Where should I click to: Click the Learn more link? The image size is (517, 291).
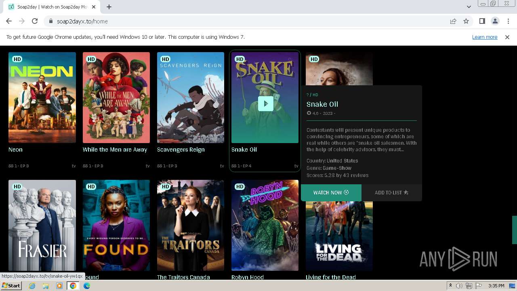[x=485, y=37]
